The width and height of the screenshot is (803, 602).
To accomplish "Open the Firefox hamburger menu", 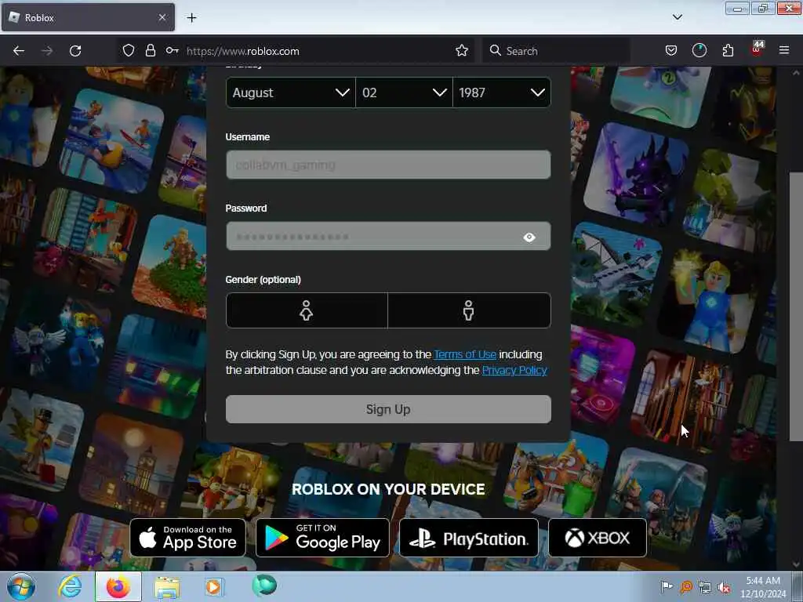I will (784, 51).
